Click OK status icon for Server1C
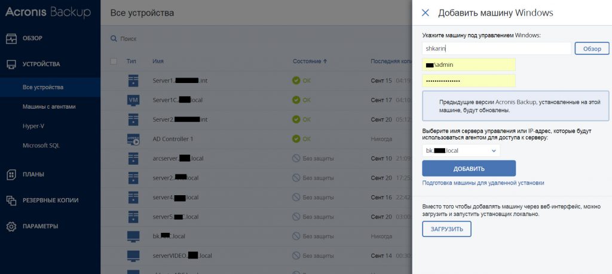The image size is (612, 274). pyautogui.click(x=296, y=100)
